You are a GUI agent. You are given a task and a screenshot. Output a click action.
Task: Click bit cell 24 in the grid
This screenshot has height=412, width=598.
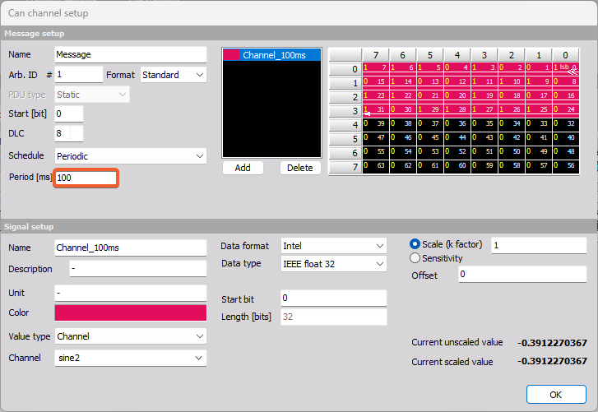[x=566, y=109]
